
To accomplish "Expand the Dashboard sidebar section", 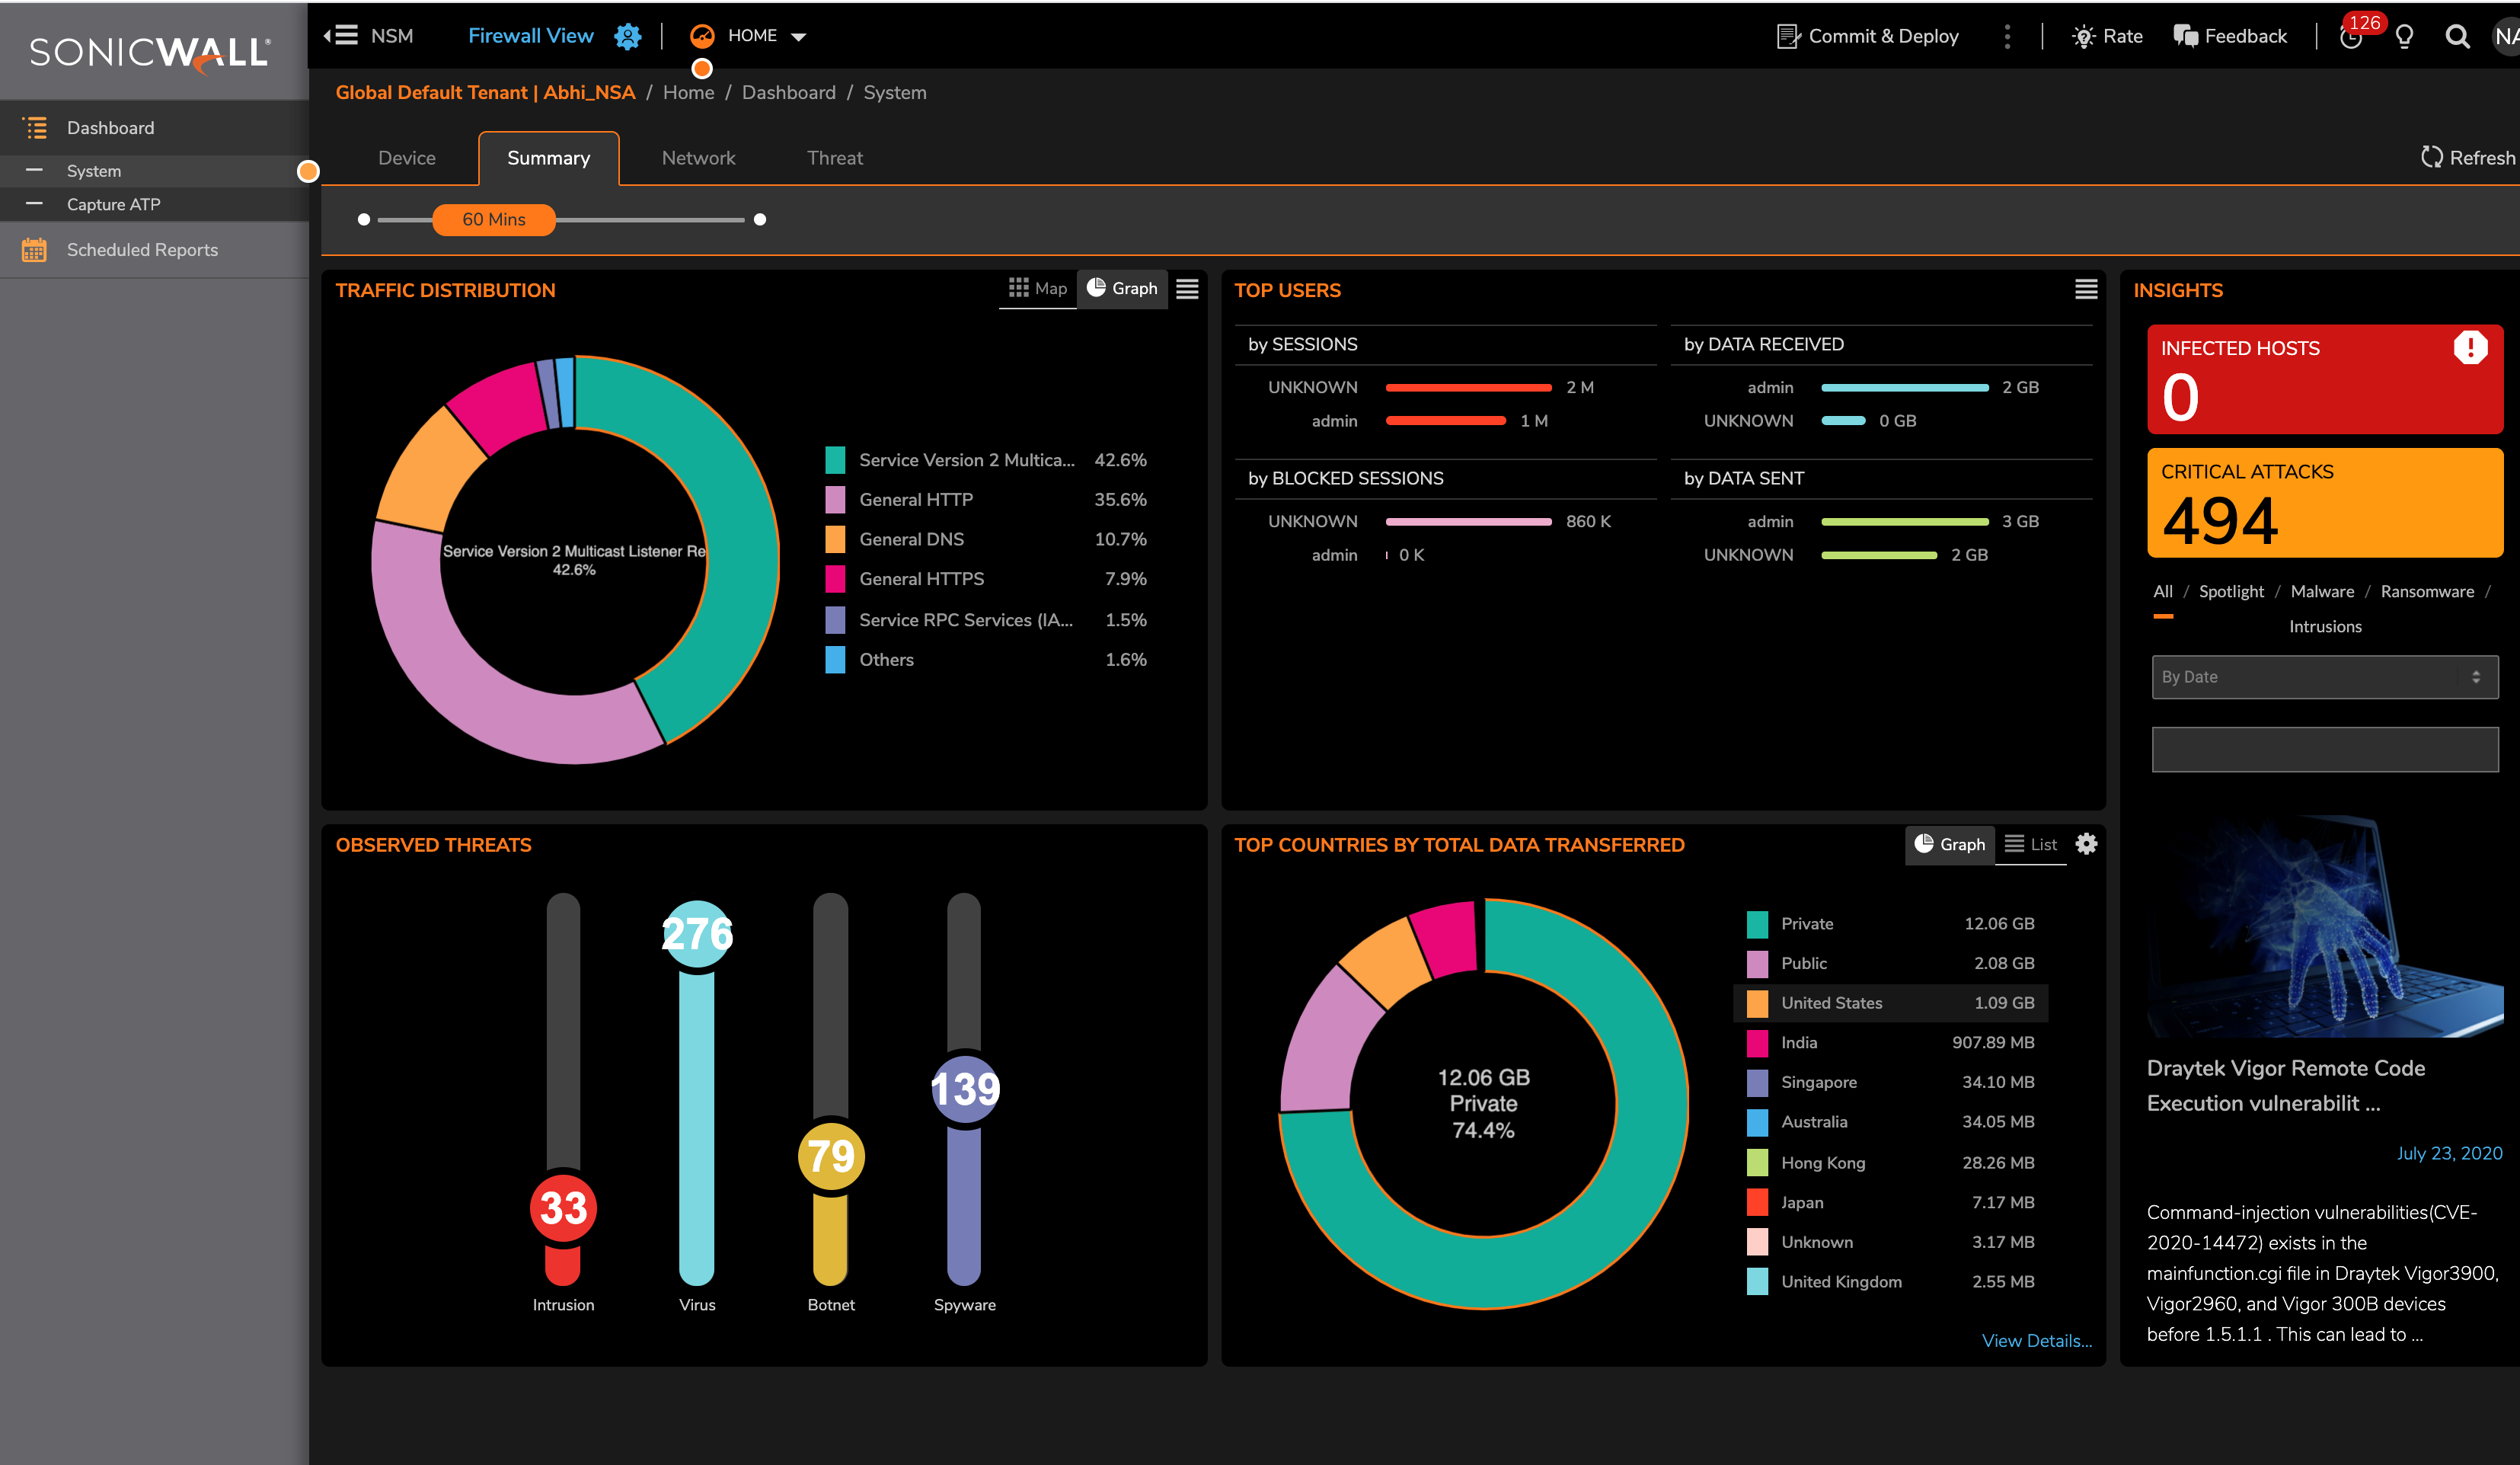I will [x=154, y=128].
